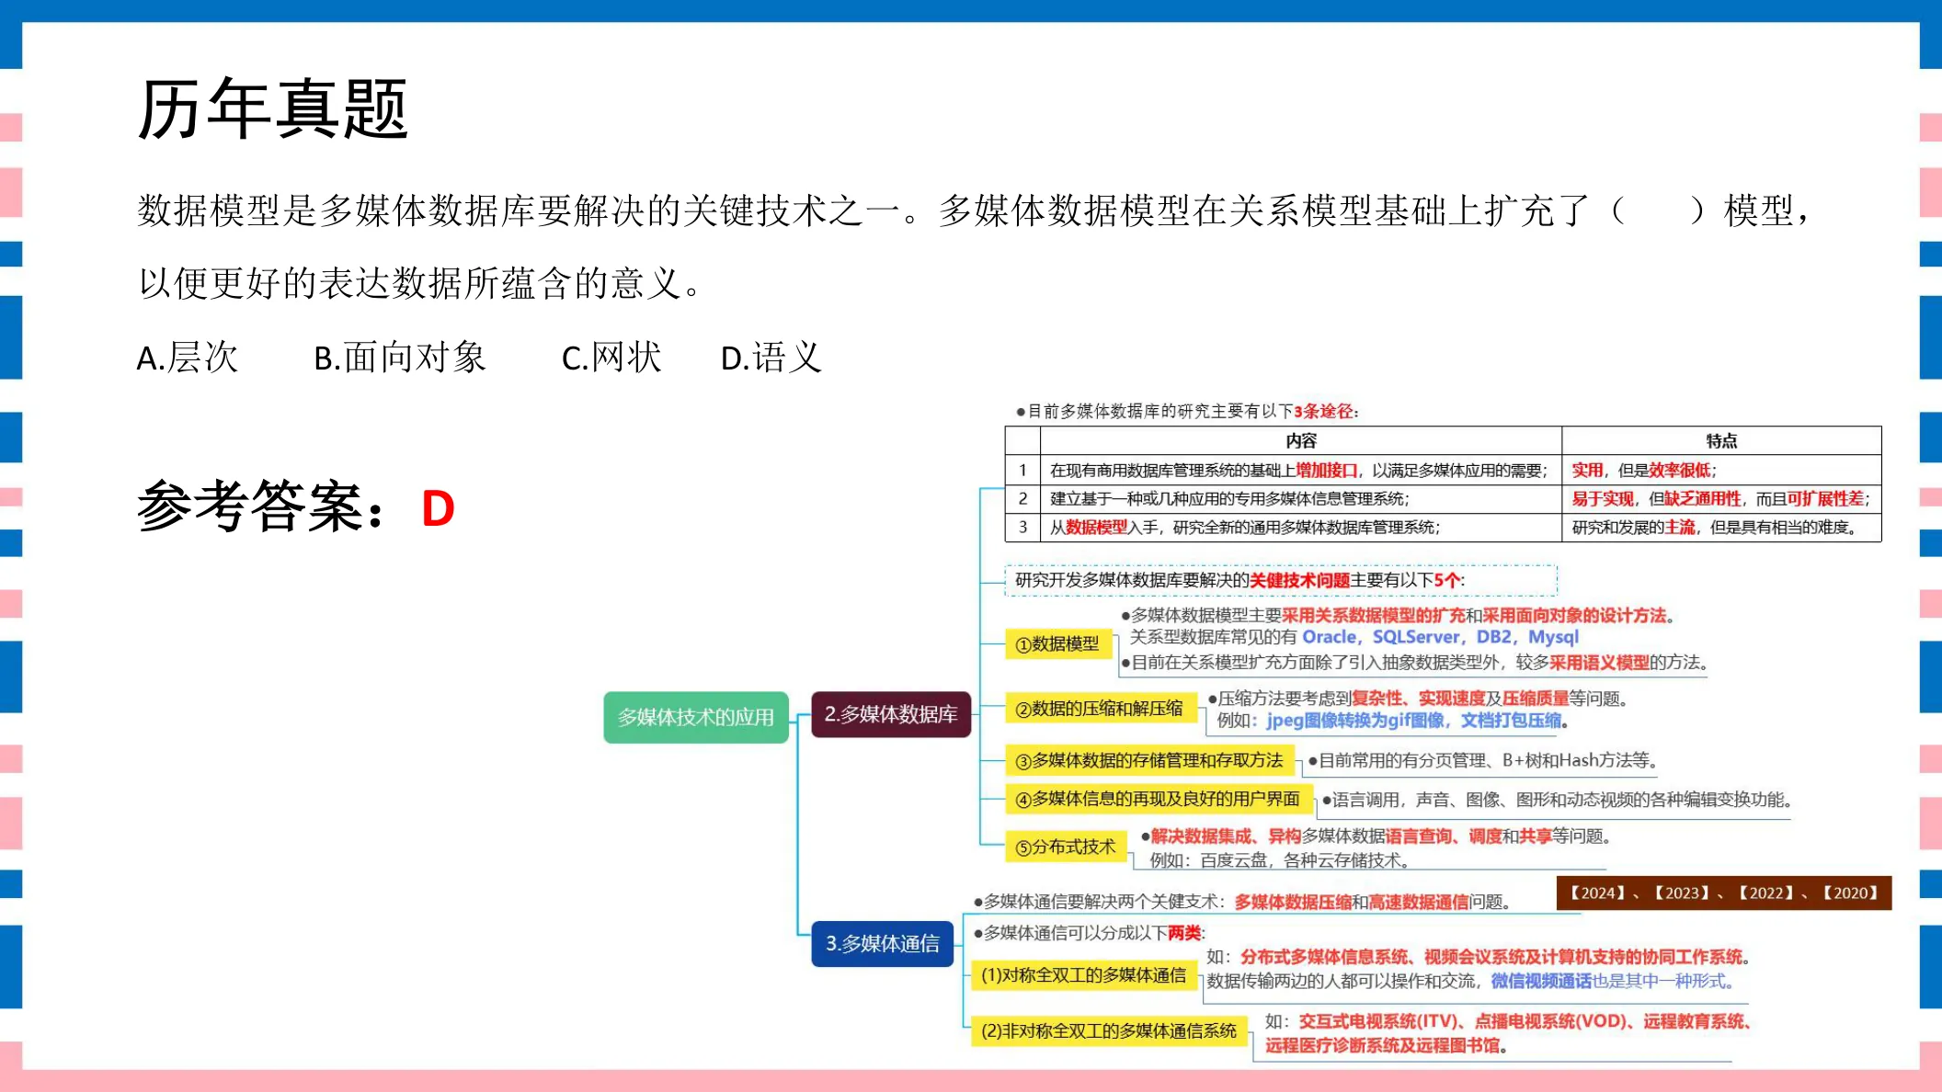Select answer option C.网状
This screenshot has width=1942, height=1092.
click(x=611, y=358)
